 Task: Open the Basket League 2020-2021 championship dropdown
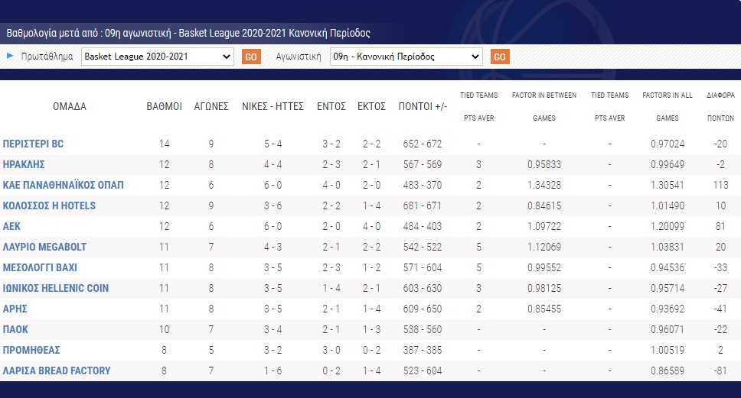pos(158,57)
